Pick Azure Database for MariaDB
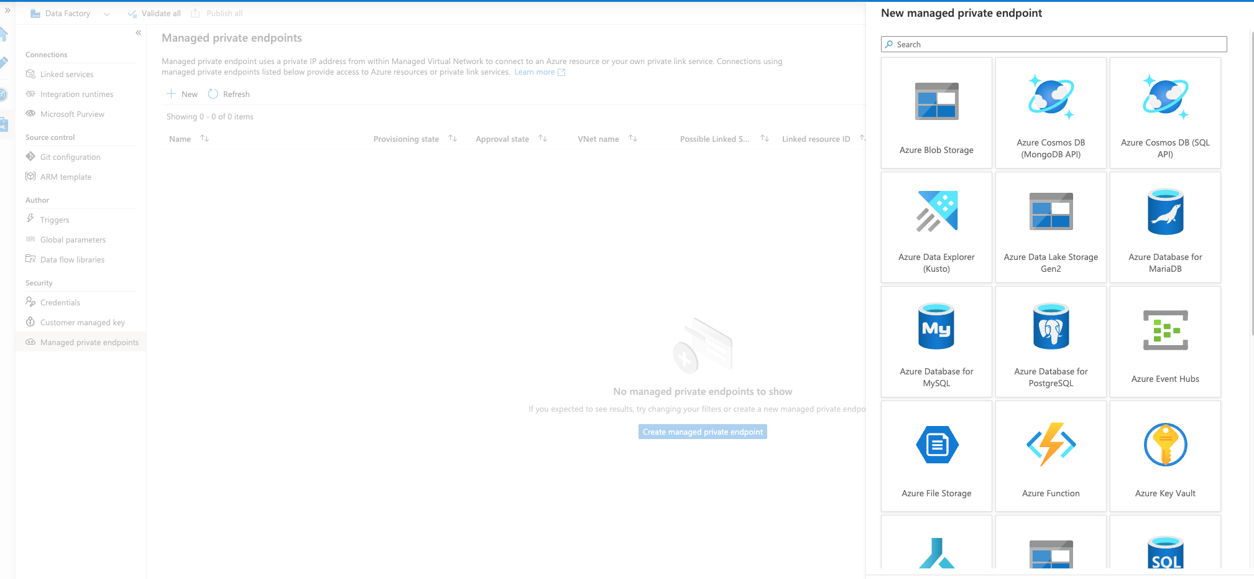Viewport: 1254px width, 579px height. tap(1165, 227)
